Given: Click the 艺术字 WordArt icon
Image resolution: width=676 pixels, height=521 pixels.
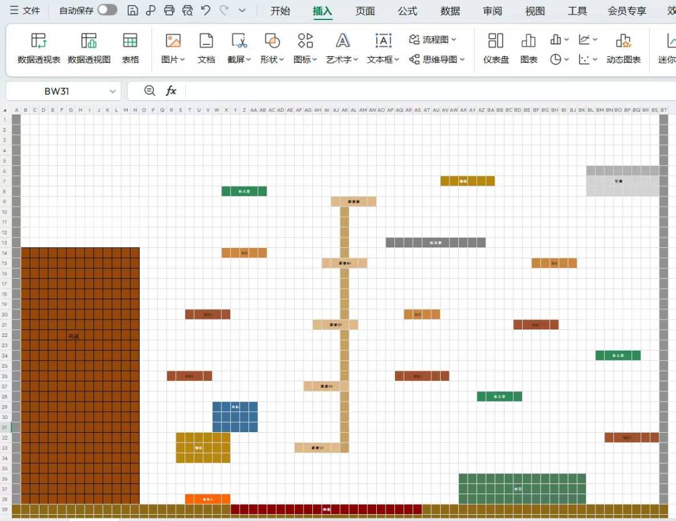Looking at the screenshot, I should pos(342,41).
